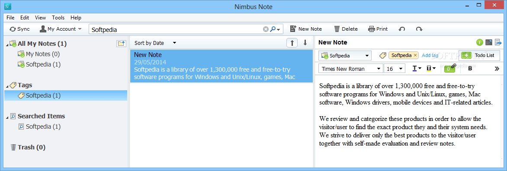Open the Times New Roman font dropdown
This screenshot has height=171, width=507.
pyautogui.click(x=350, y=69)
